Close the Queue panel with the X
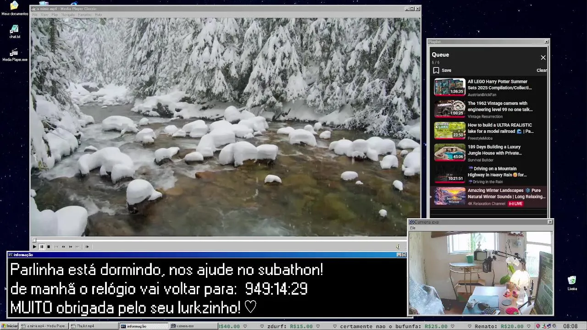Screen dimensions: 587x330 pos(543,57)
